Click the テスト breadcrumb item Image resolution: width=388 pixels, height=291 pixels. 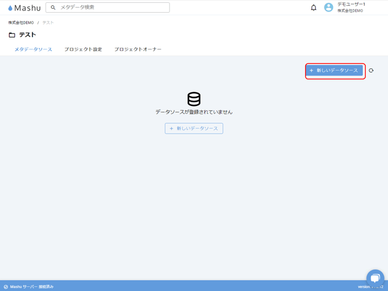click(x=47, y=23)
